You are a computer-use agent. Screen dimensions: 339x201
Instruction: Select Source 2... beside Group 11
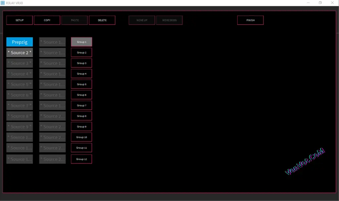pos(52,148)
